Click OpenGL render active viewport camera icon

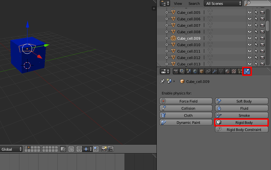(x=104, y=149)
